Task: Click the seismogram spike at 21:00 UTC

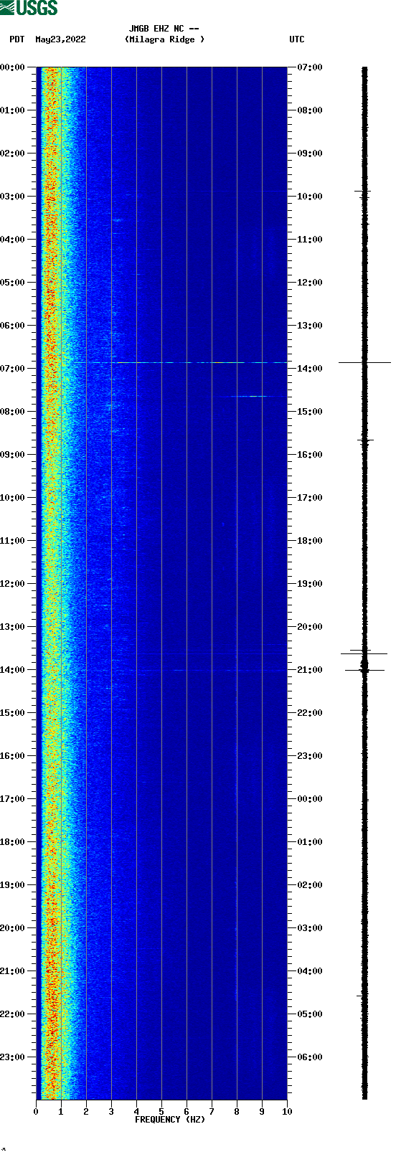Action: (364, 670)
